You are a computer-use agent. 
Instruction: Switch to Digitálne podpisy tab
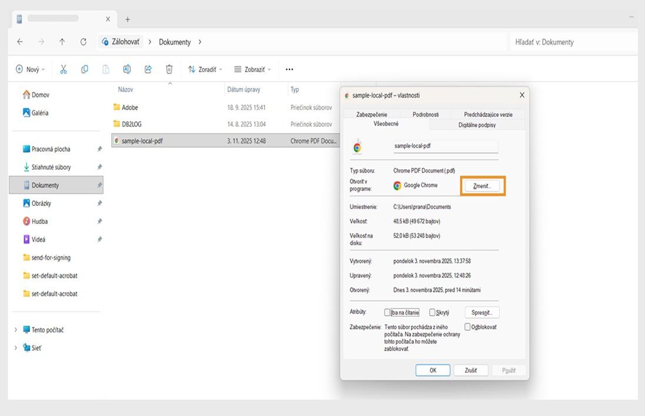point(477,125)
